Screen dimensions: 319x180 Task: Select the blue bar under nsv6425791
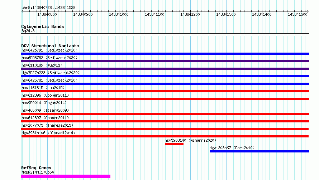tap(165, 54)
